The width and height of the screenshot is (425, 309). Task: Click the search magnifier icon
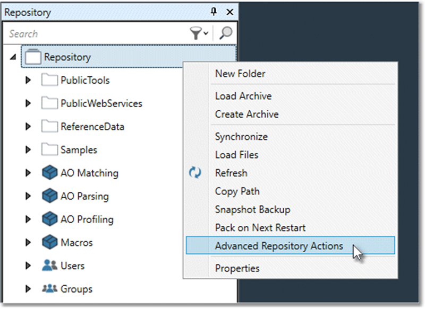[x=226, y=33]
